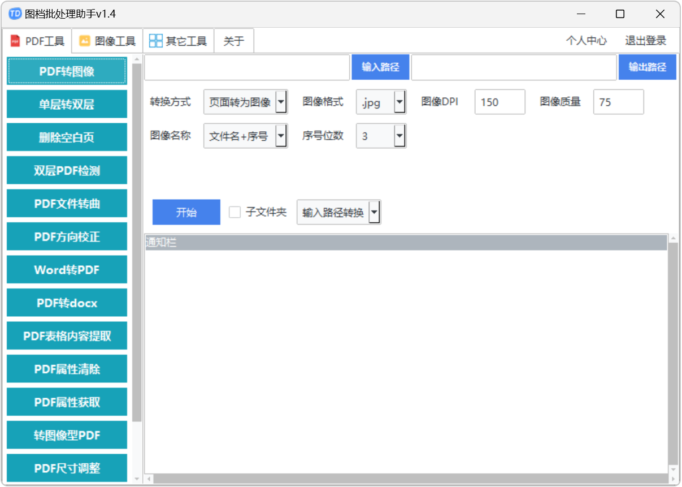Open the 转换方式 dropdown
682x487 pixels.
coord(245,102)
